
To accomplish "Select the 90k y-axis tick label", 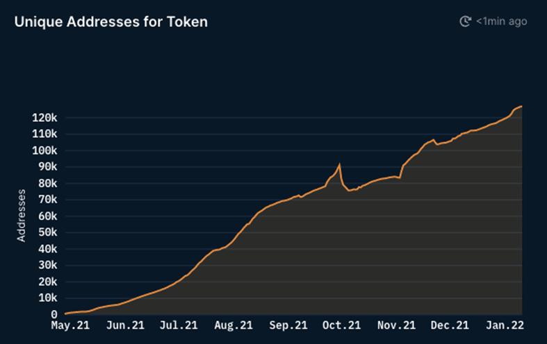I will [47, 167].
